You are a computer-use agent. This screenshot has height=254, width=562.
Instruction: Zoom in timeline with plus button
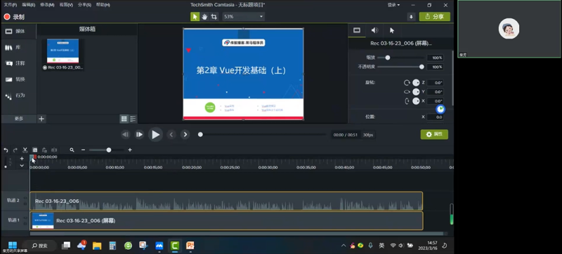click(x=130, y=150)
